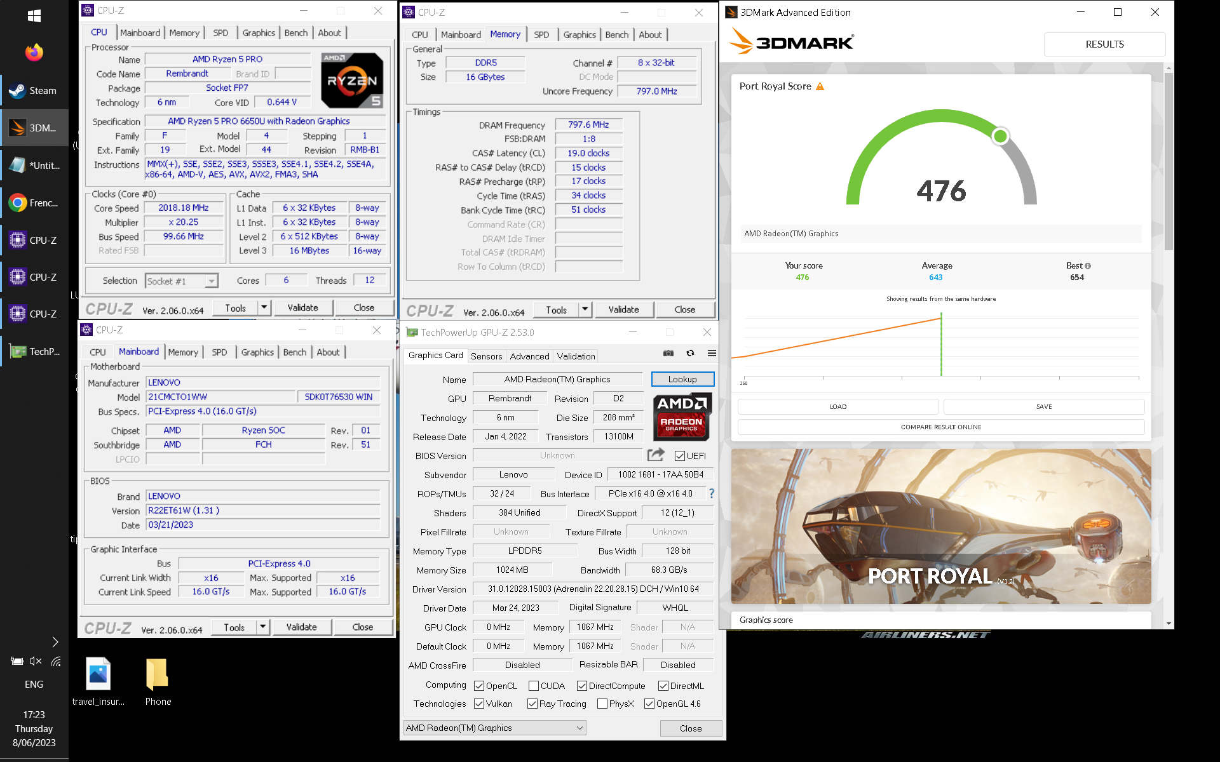Click the Close button in GPU-Z

(691, 728)
